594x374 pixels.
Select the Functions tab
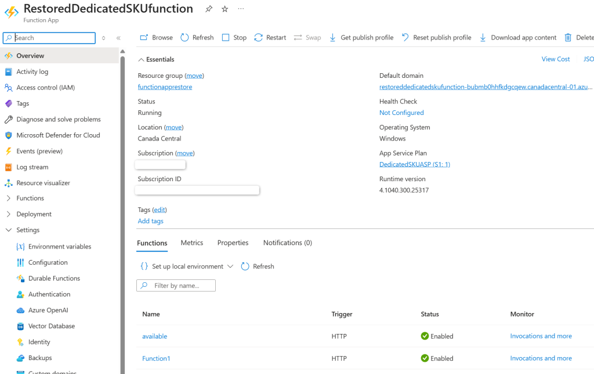pos(152,243)
